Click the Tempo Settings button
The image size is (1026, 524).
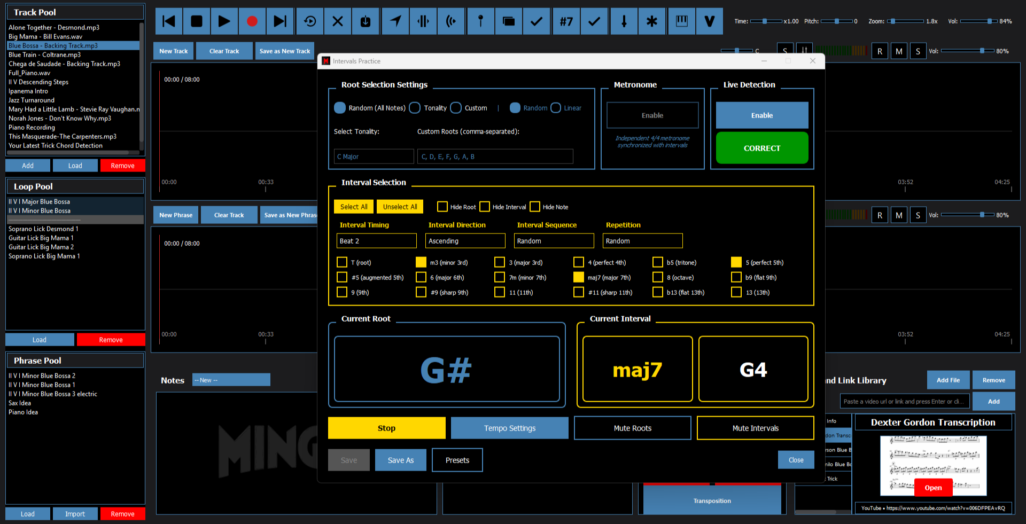(x=509, y=428)
